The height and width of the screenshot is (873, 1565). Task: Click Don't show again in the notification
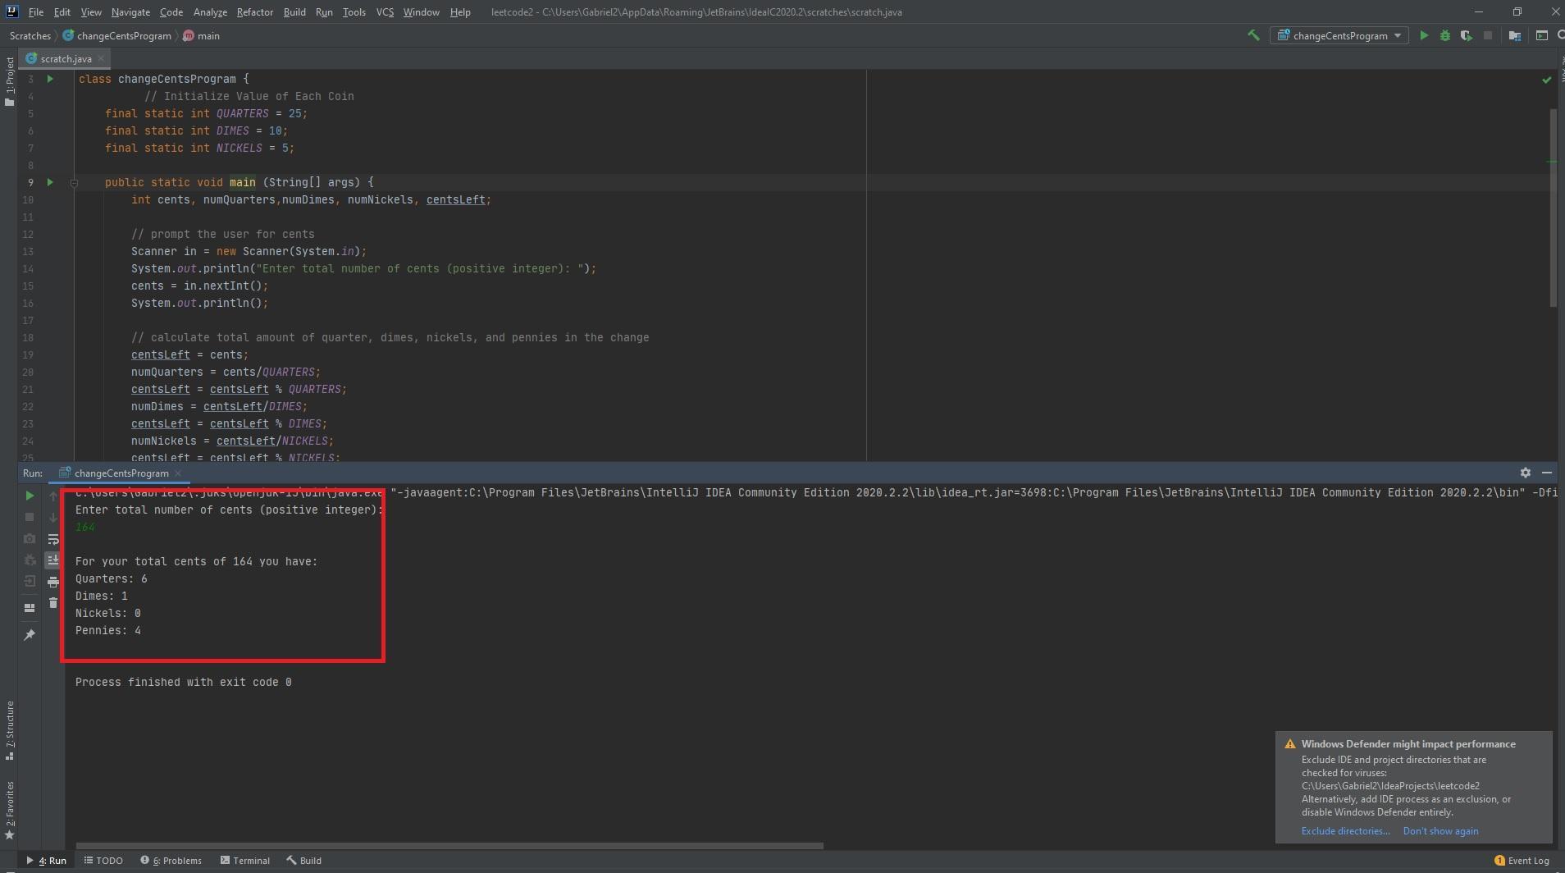coord(1440,831)
